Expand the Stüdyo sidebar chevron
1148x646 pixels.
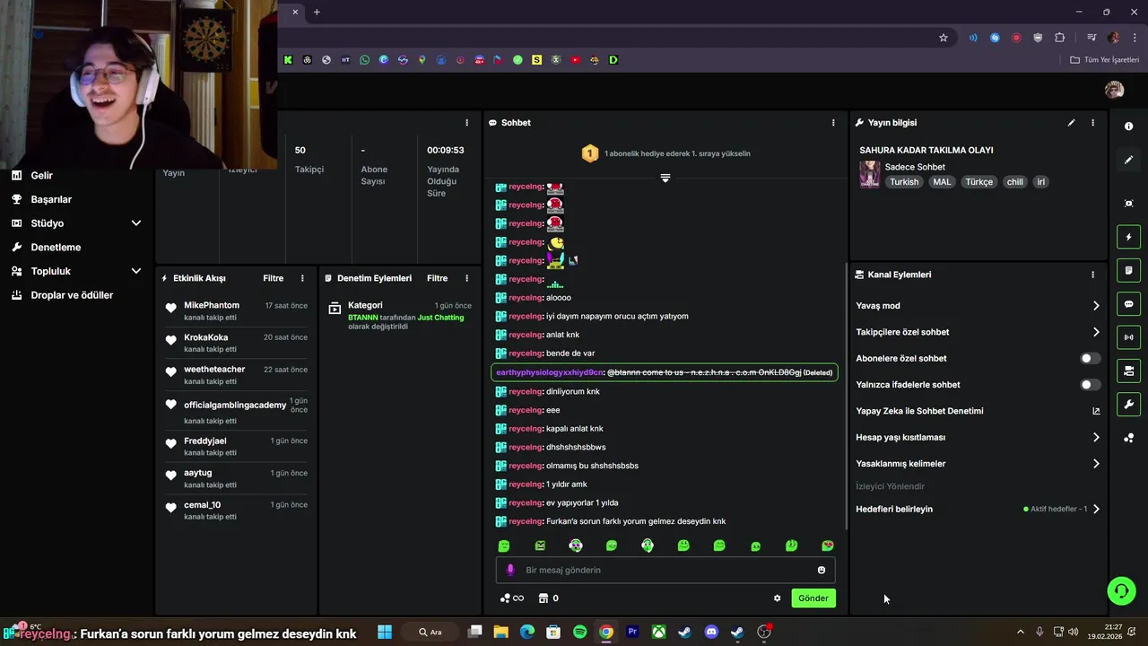point(136,223)
